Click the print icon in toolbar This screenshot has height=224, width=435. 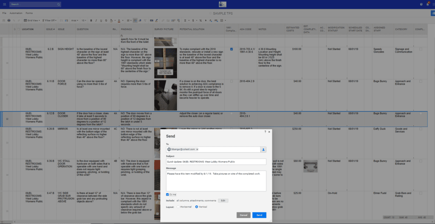point(9,20)
